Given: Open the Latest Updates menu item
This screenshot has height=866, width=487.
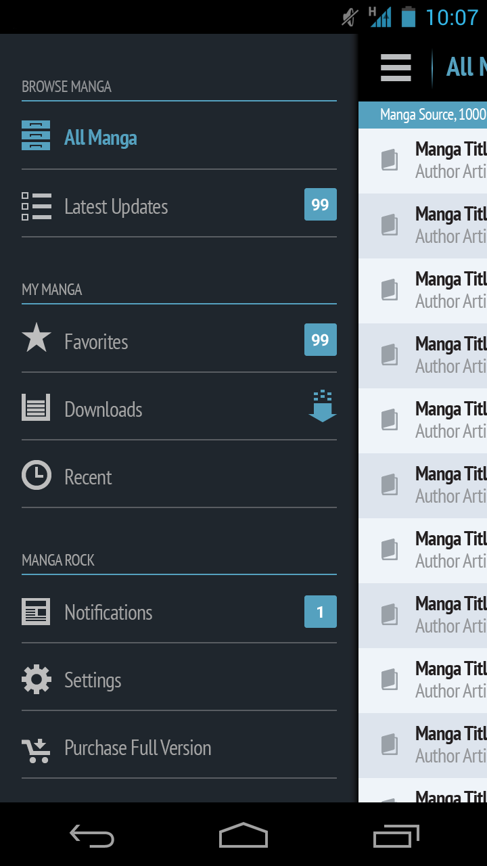Looking at the screenshot, I should pyautogui.click(x=116, y=206).
